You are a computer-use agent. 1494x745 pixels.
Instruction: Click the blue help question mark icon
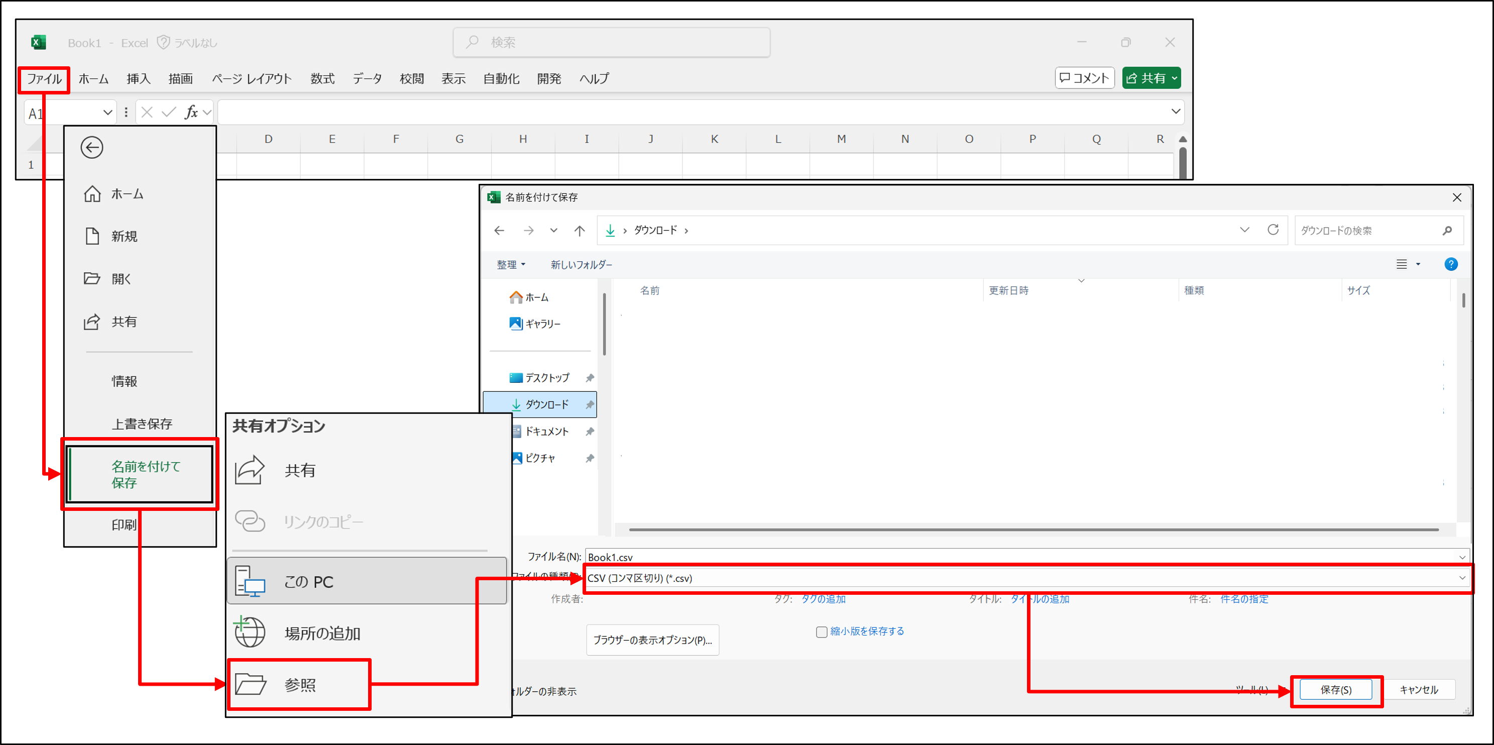coord(1450,265)
